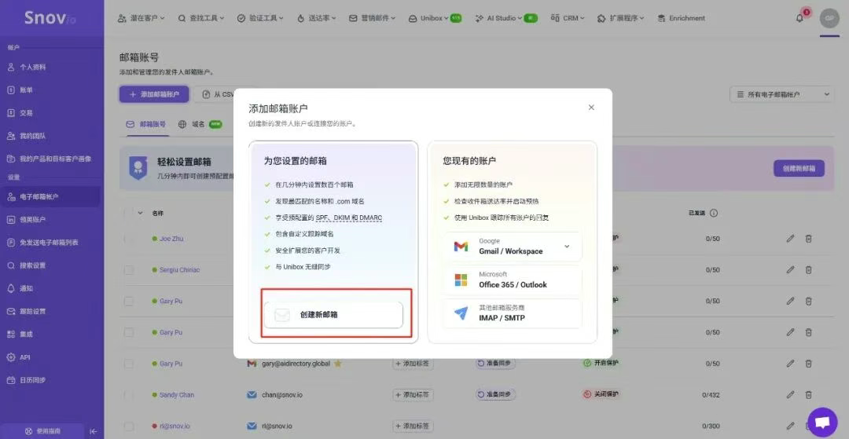The height and width of the screenshot is (439, 849).
Task: Choose IMAP / SMTP provider option
Action: 513,313
